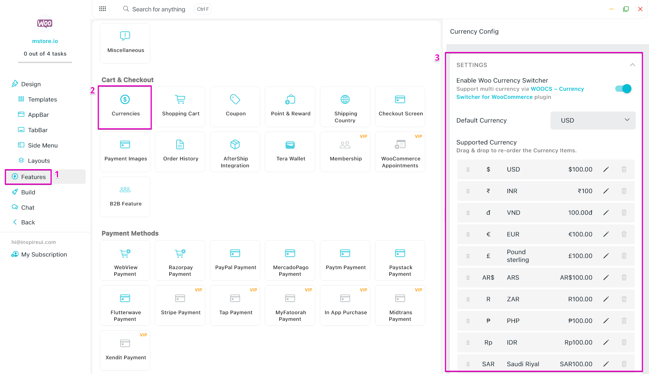Open the B2B Feature card

pyautogui.click(x=125, y=197)
